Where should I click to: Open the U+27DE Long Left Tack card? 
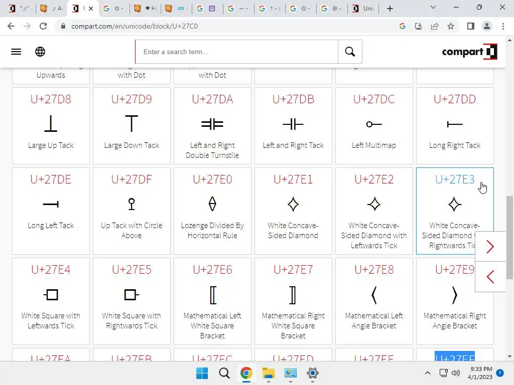51,211
